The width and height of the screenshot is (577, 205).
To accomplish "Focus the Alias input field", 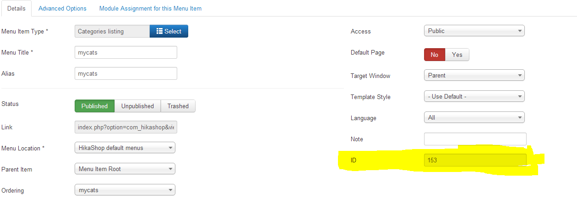I will (x=125, y=73).
